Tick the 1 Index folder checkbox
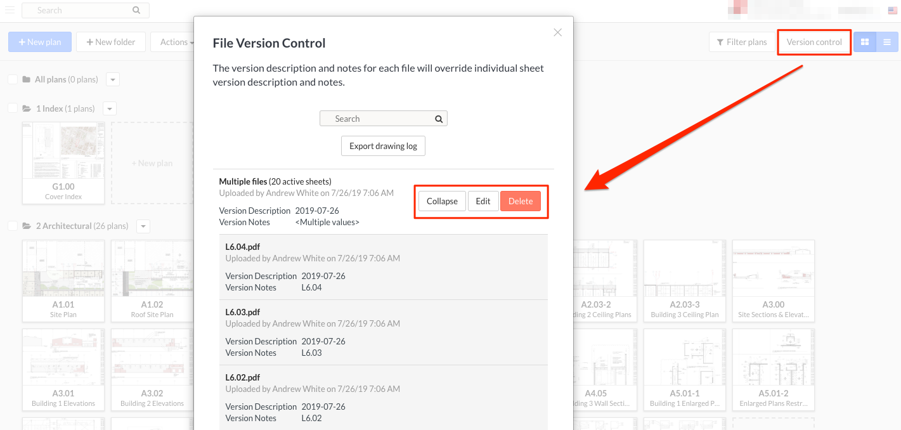The height and width of the screenshot is (430, 901). tap(13, 108)
